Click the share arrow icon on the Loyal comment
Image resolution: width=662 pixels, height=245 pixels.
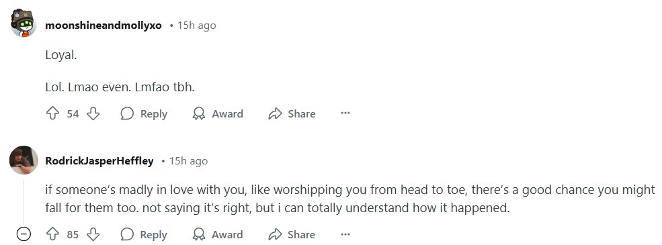pyautogui.click(x=274, y=113)
